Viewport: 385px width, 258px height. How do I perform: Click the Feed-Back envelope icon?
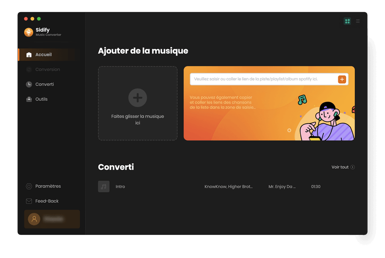(29, 201)
